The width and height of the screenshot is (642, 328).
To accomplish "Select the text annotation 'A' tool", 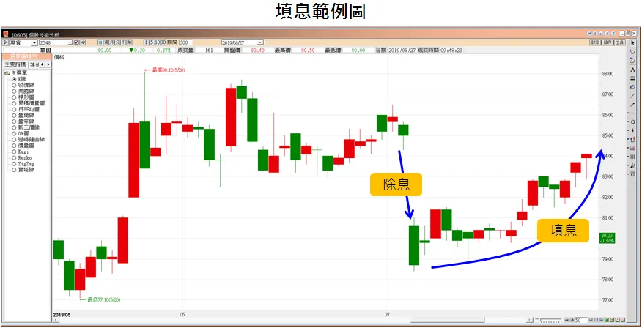I will click(632, 69).
